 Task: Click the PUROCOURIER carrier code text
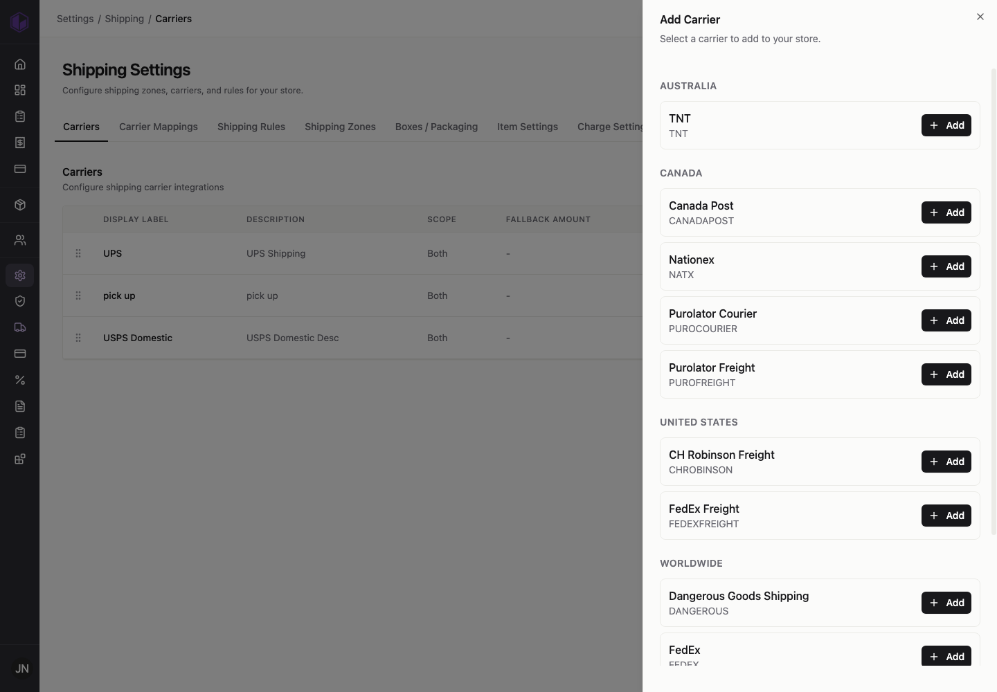click(703, 329)
